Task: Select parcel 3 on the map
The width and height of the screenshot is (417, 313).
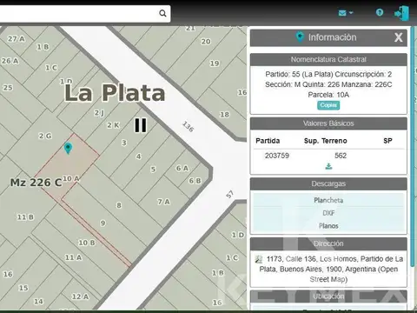Action: 124,143
